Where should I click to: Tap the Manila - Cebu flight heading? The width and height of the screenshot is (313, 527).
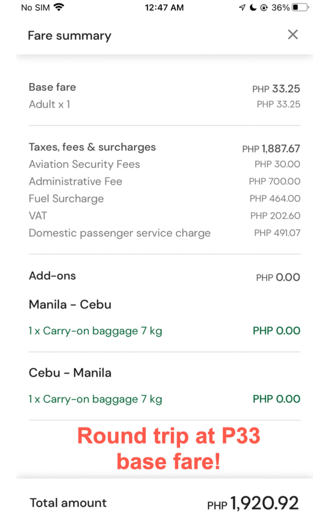70,305
